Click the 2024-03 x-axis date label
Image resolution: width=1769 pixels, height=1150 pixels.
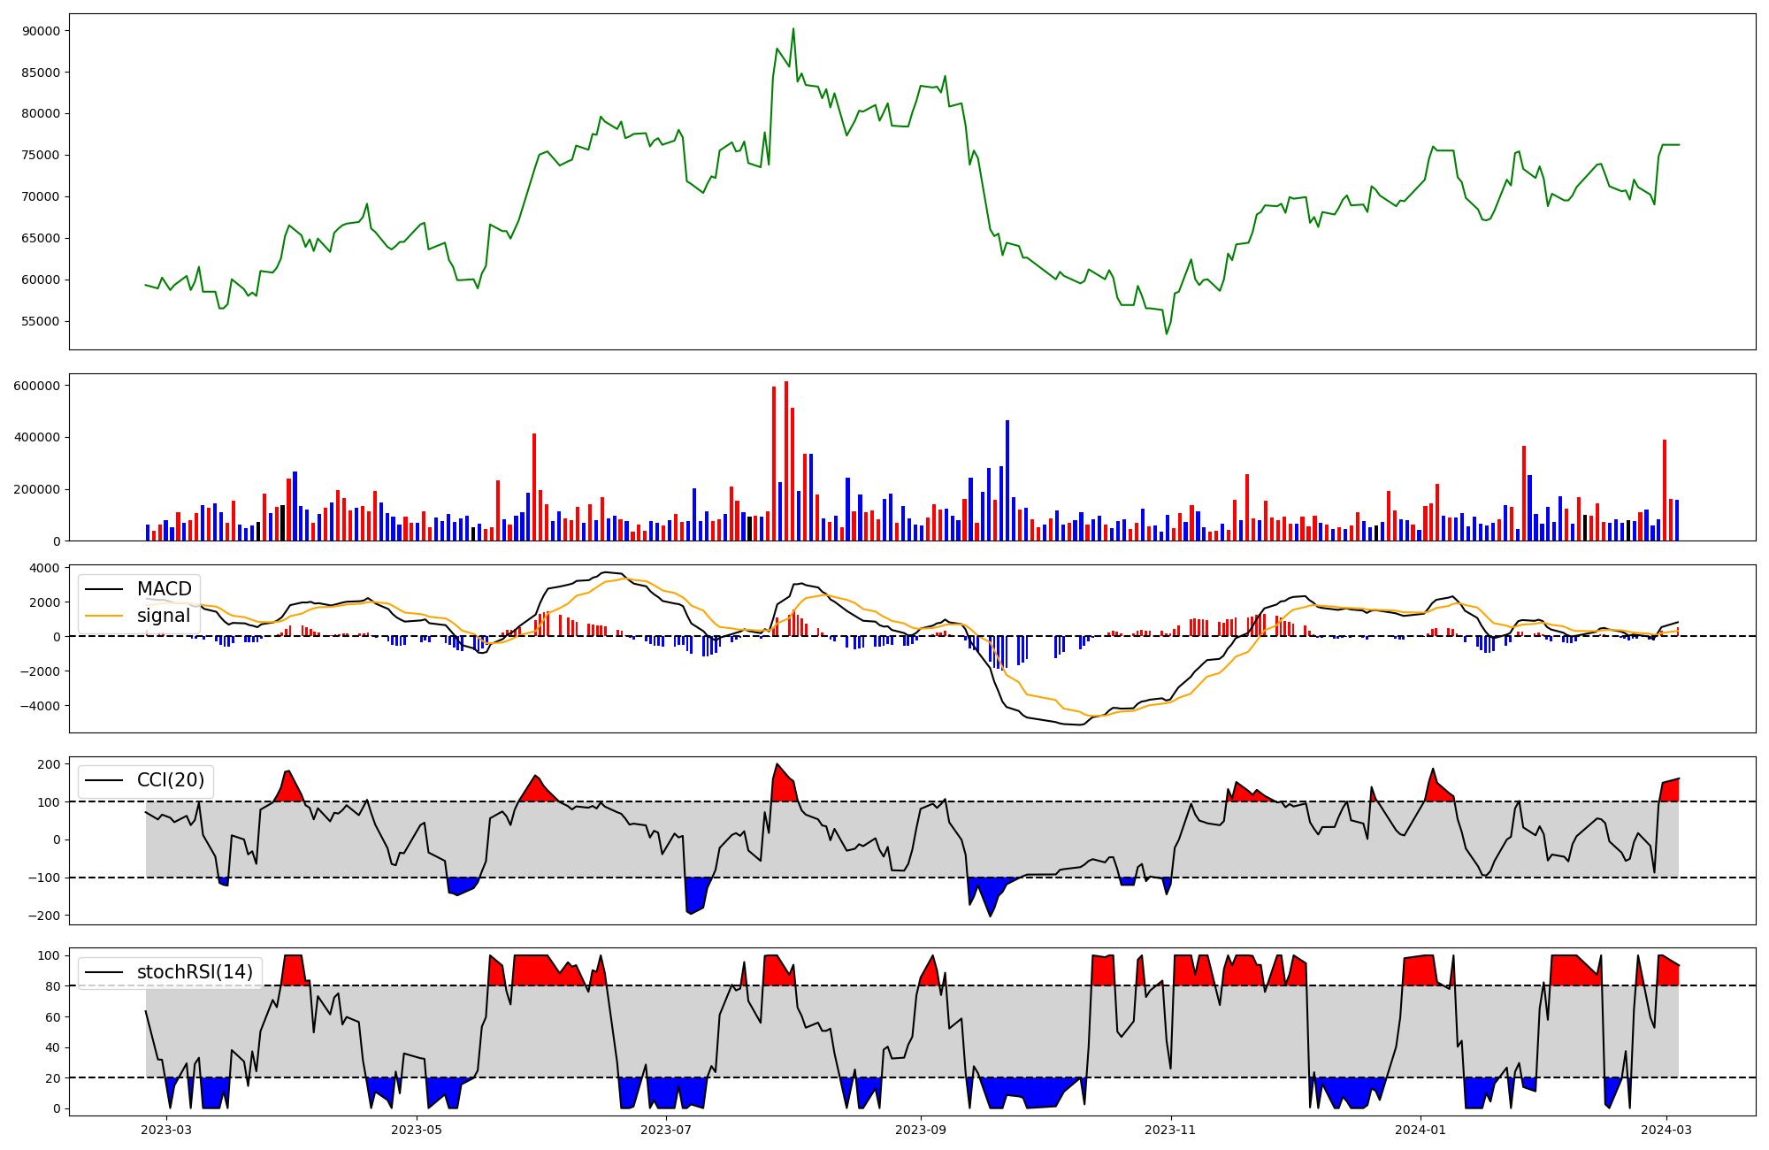tap(1666, 1130)
